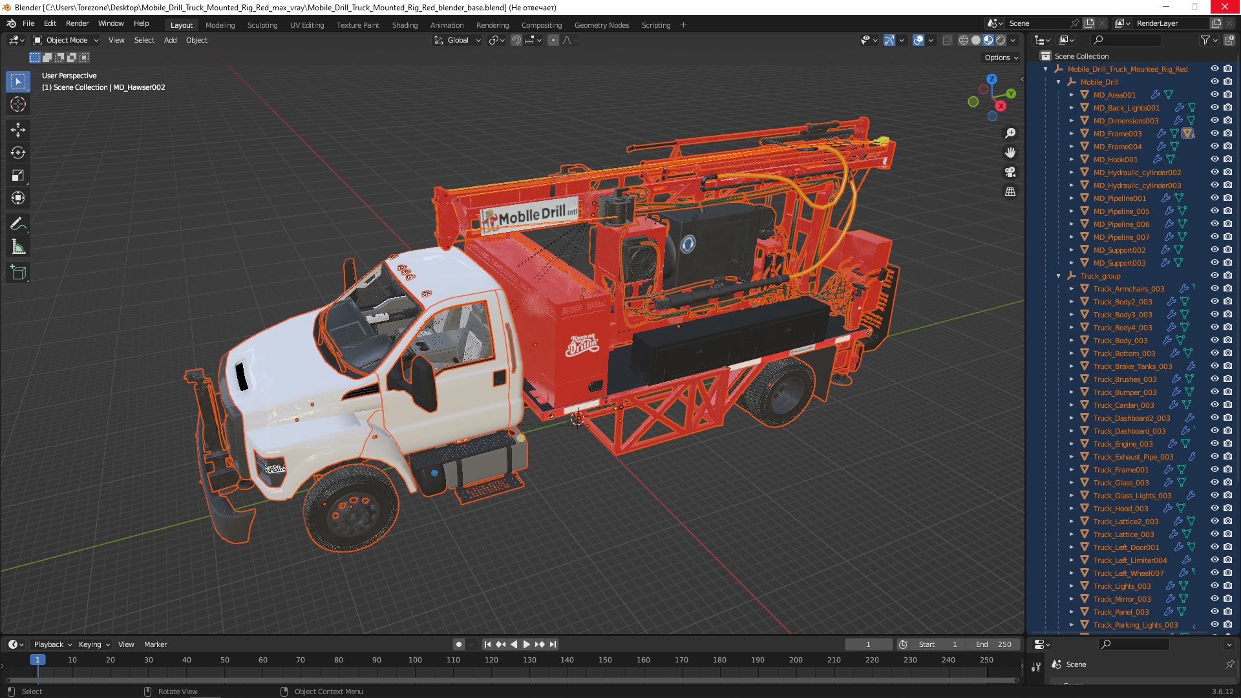The image size is (1241, 698).
Task: Switch to Shading workspace tab
Action: click(405, 25)
